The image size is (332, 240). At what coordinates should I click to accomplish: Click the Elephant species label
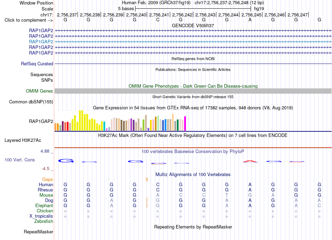coord(44,206)
